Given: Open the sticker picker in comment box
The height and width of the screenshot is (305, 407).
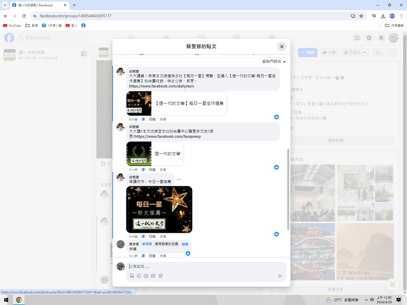Looking at the screenshot, I should pos(160,276).
